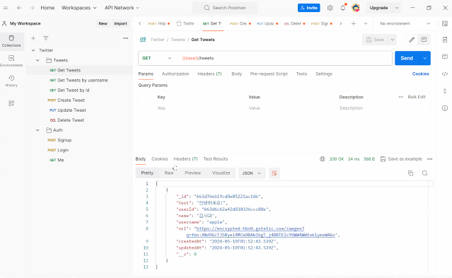Click Bulk Edit in query params
Viewport: 452px width, 278px height.
tap(417, 97)
